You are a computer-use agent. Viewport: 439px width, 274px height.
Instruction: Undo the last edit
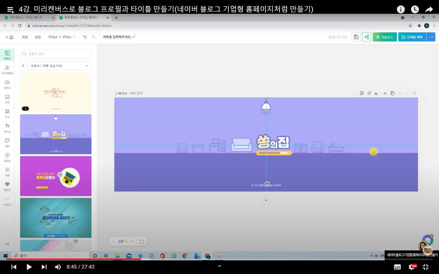click(x=85, y=37)
